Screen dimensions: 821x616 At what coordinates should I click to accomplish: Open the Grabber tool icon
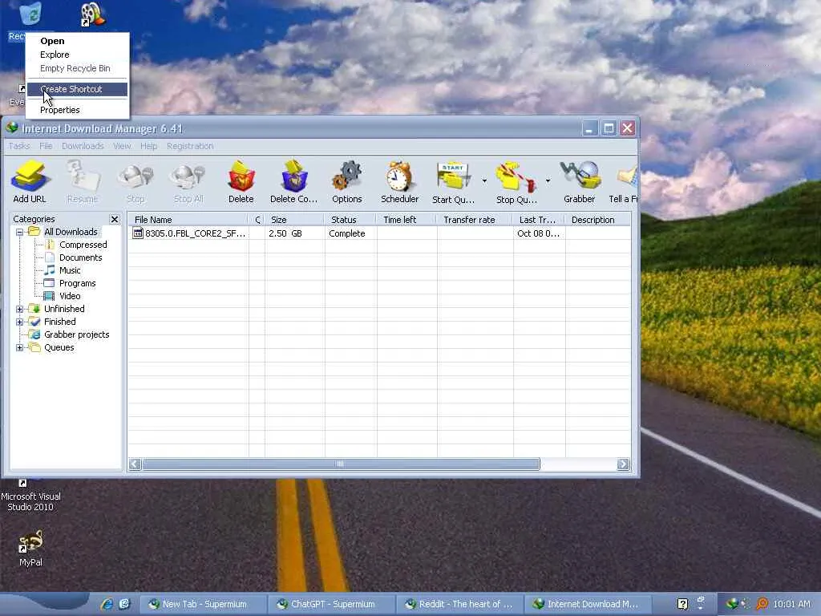pyautogui.click(x=580, y=181)
